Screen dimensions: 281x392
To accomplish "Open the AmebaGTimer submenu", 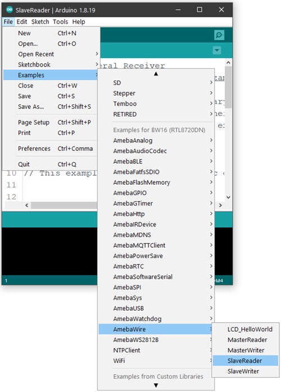I will [156, 203].
